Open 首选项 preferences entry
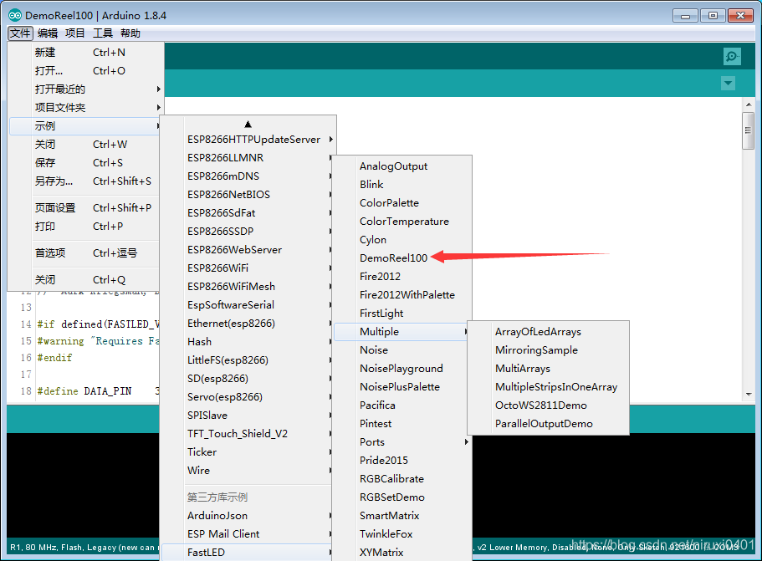This screenshot has height=561, width=762. click(x=85, y=253)
